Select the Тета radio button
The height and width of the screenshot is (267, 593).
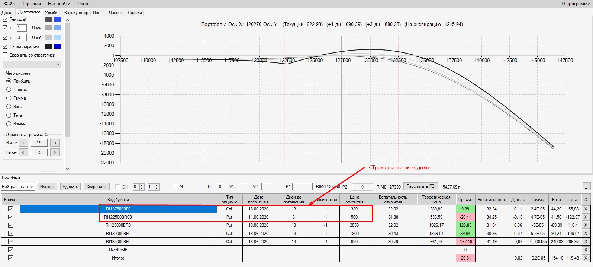pyautogui.click(x=9, y=115)
